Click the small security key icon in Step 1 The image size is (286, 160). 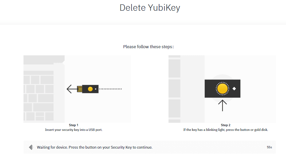88,89
